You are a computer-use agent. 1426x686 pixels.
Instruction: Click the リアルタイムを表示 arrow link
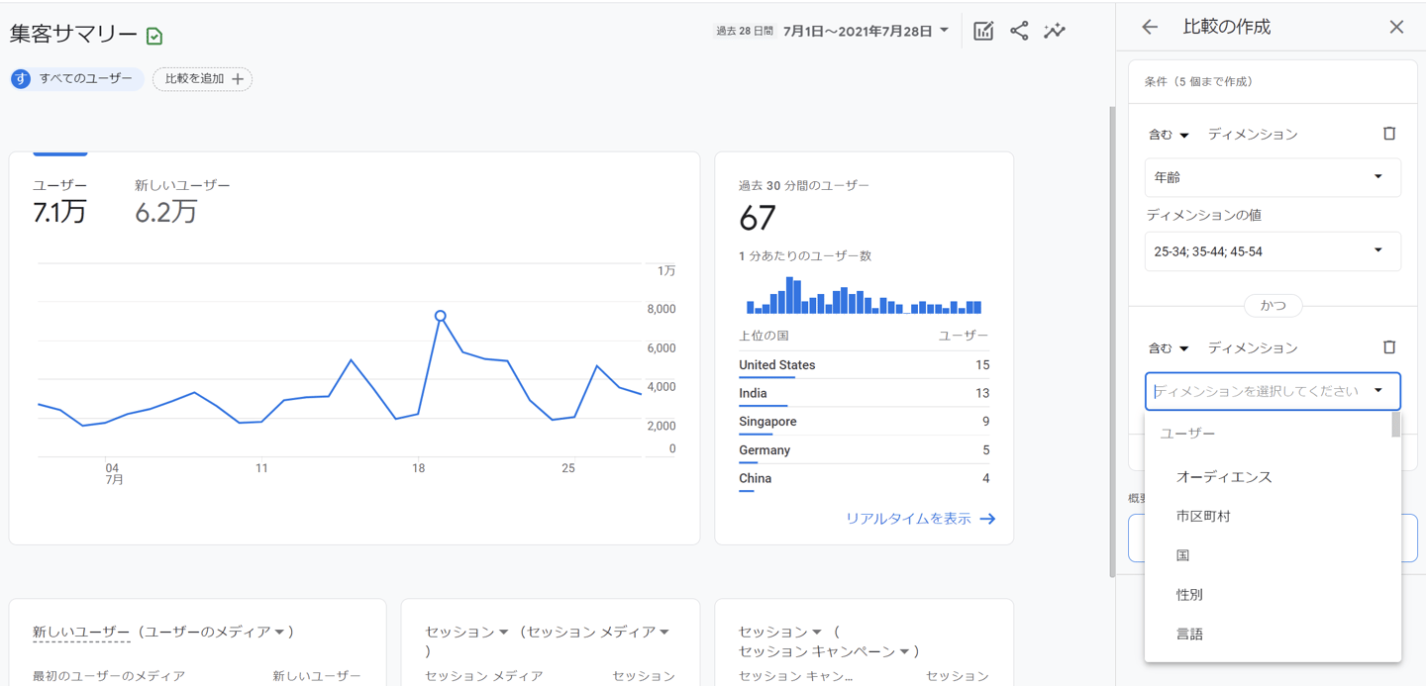tap(920, 519)
